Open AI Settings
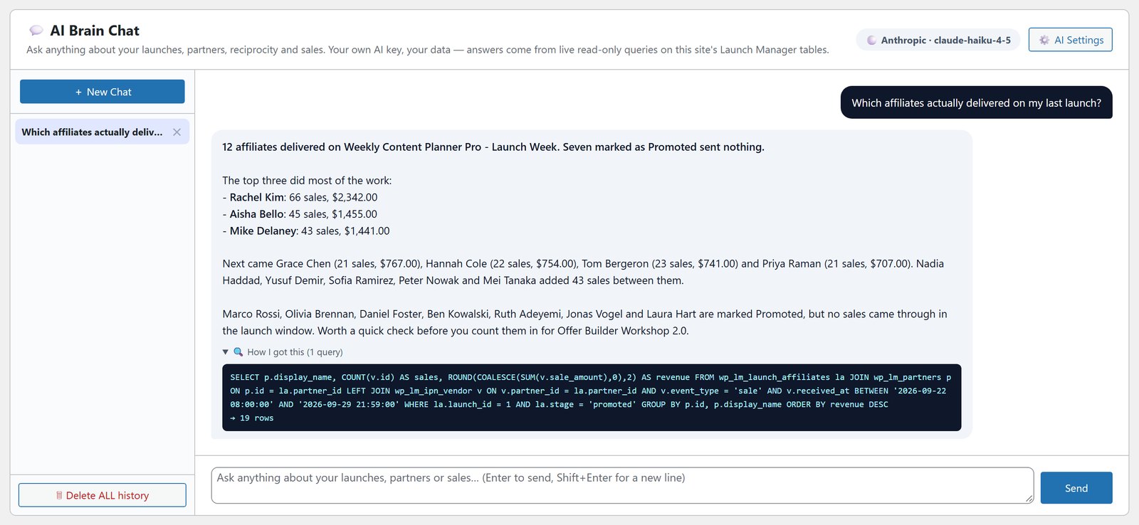Screen dimensions: 1139x525 tap(1070, 40)
